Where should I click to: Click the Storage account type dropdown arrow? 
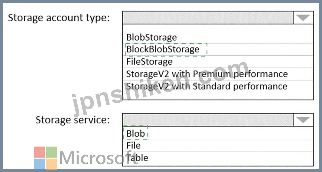click(303, 18)
